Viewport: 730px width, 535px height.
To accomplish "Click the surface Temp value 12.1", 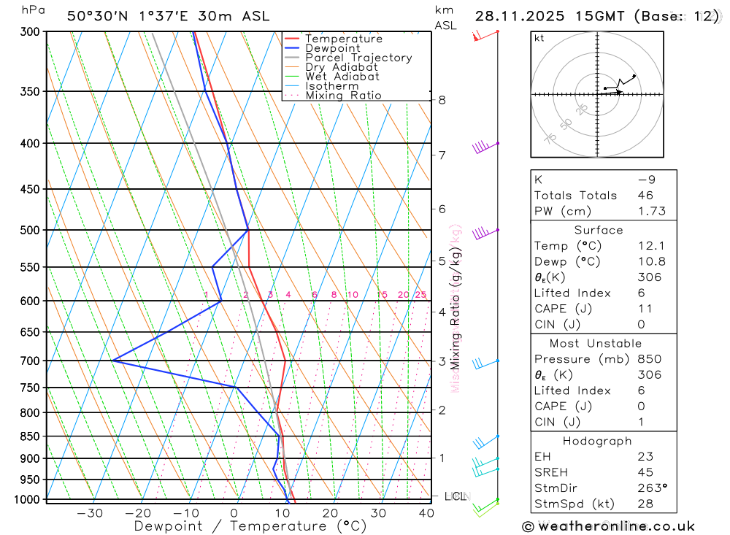I will [651, 246].
